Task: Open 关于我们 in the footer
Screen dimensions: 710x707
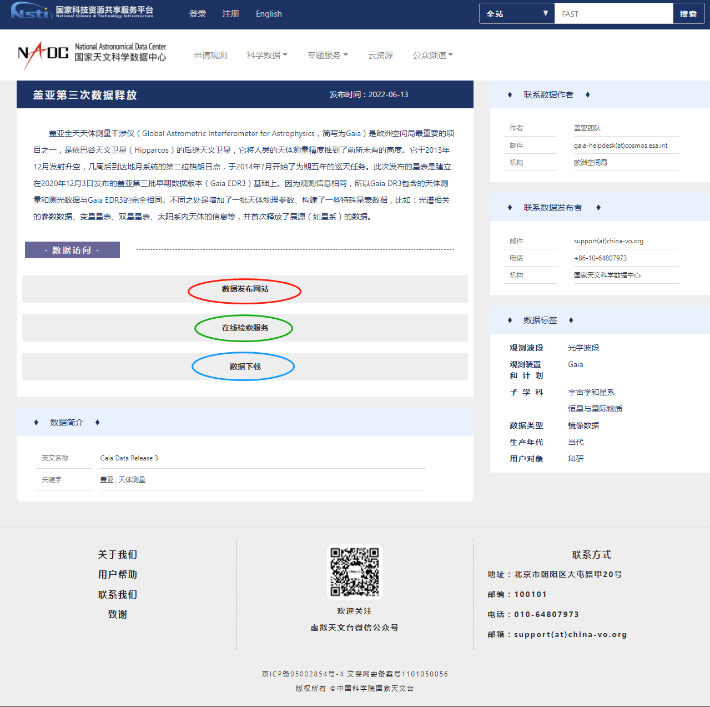Action: click(118, 554)
